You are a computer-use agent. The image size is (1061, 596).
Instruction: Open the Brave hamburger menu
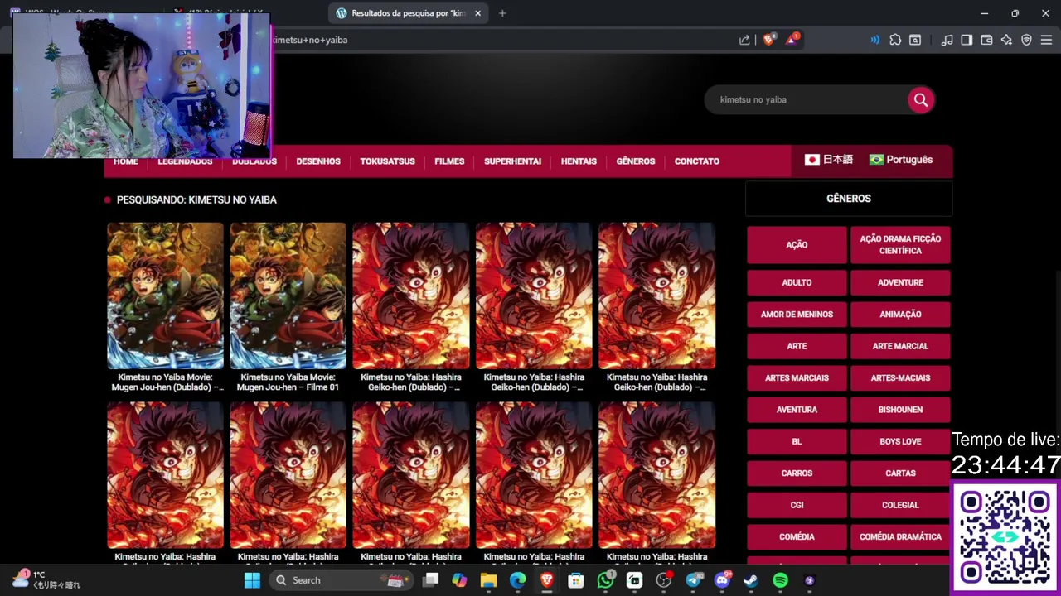pos(1046,40)
